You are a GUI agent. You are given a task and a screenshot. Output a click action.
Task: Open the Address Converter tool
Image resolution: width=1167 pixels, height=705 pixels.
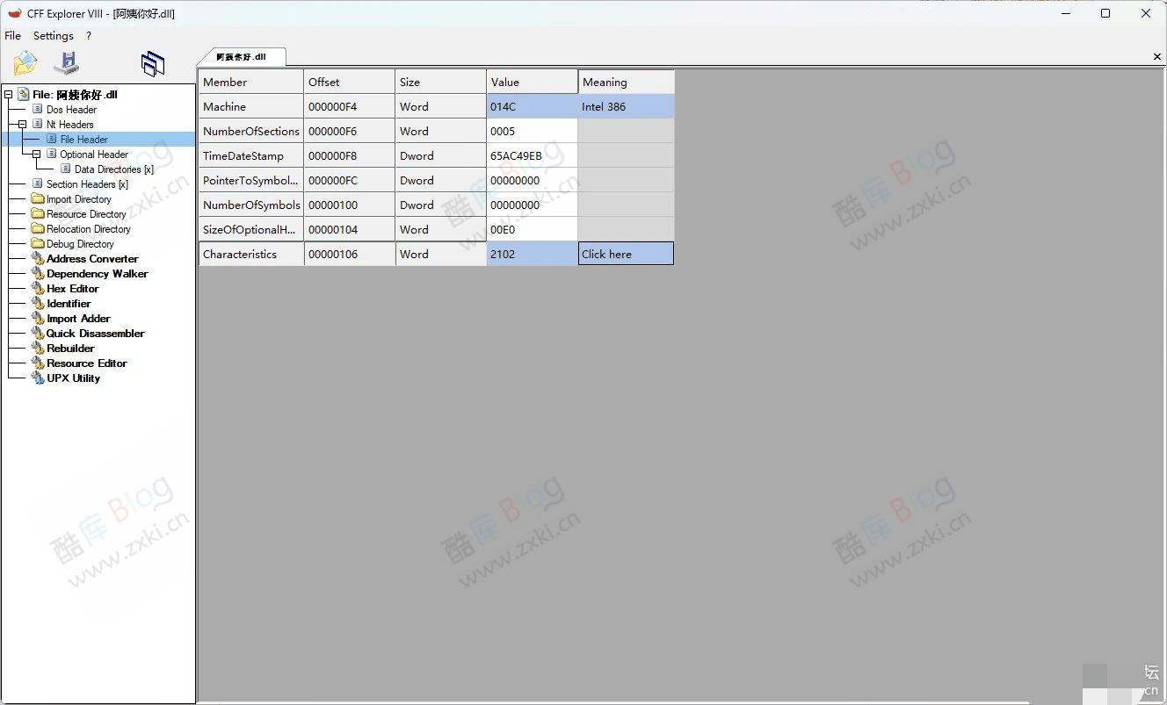91,259
